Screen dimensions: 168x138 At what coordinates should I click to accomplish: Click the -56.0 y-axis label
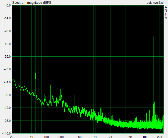point(7,57)
